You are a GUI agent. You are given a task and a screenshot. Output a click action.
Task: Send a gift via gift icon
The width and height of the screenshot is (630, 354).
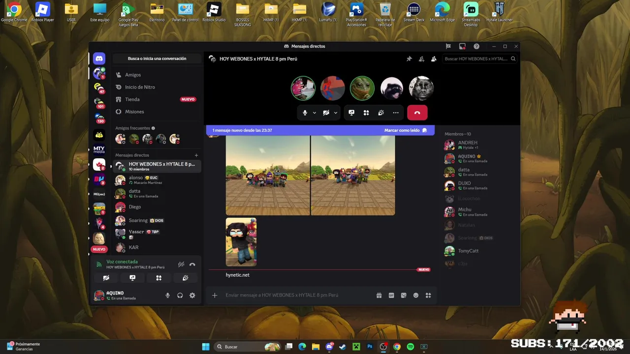pos(379,295)
